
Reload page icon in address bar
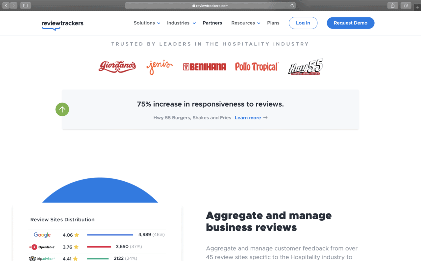coord(292,6)
